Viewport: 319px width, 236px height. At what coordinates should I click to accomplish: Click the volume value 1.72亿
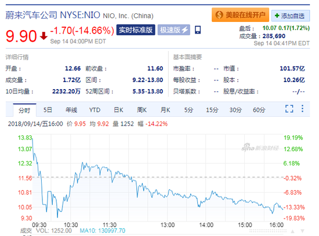pos(71,80)
